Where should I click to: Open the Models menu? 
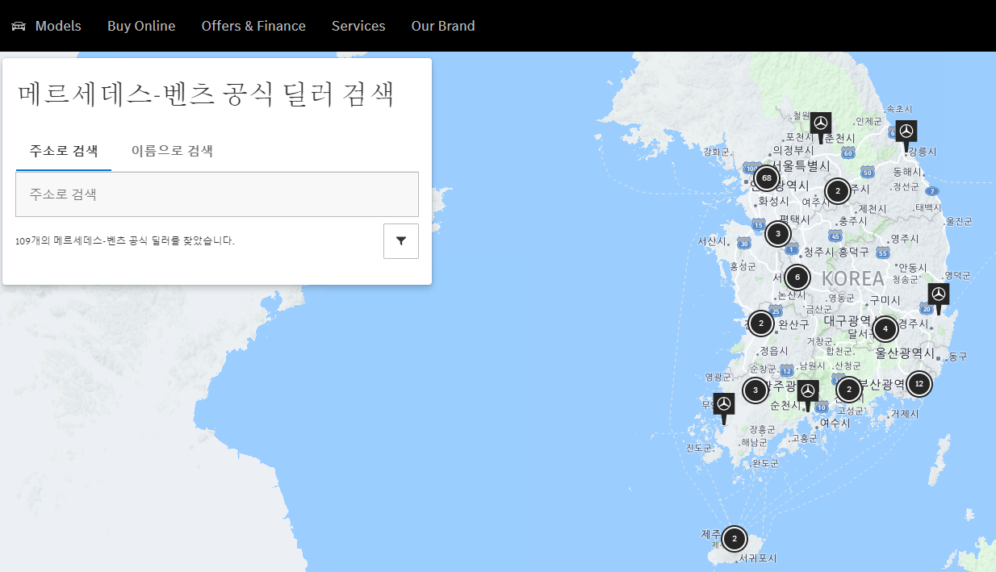58,26
